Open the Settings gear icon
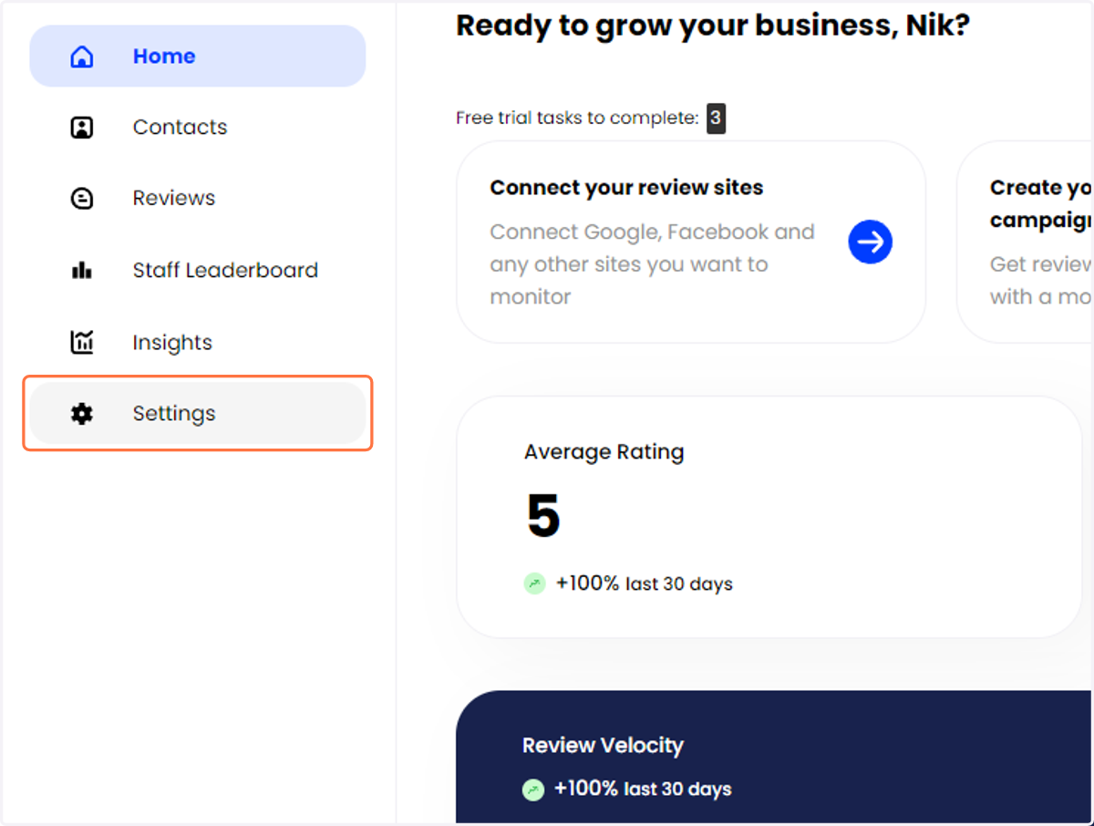This screenshot has width=1094, height=826. coord(82,414)
